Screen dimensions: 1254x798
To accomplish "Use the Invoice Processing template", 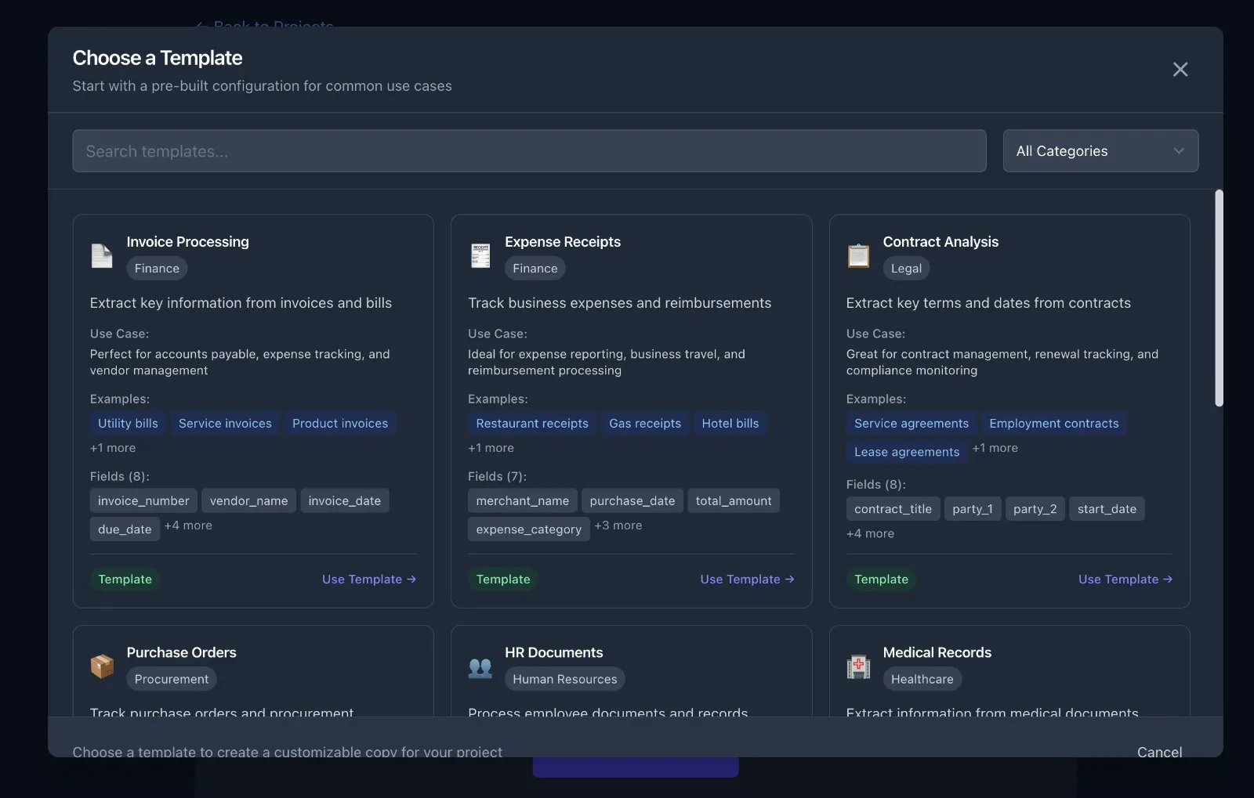I will coord(369,580).
